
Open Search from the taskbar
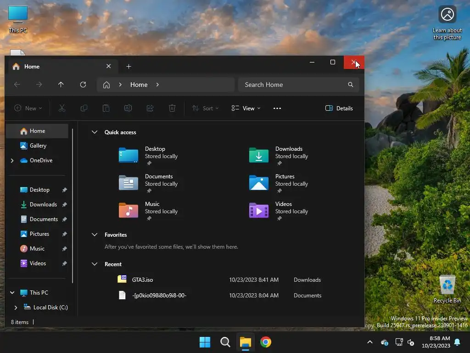pyautogui.click(x=225, y=342)
